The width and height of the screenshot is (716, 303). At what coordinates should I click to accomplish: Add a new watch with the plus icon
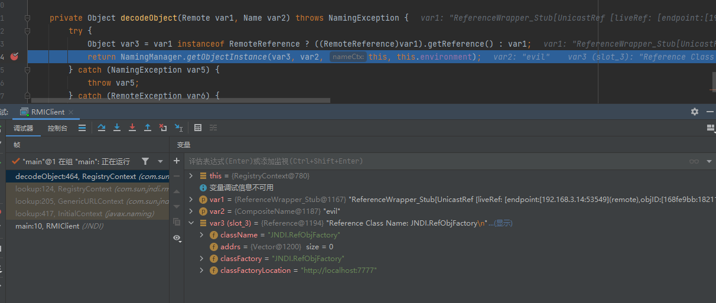[177, 161]
